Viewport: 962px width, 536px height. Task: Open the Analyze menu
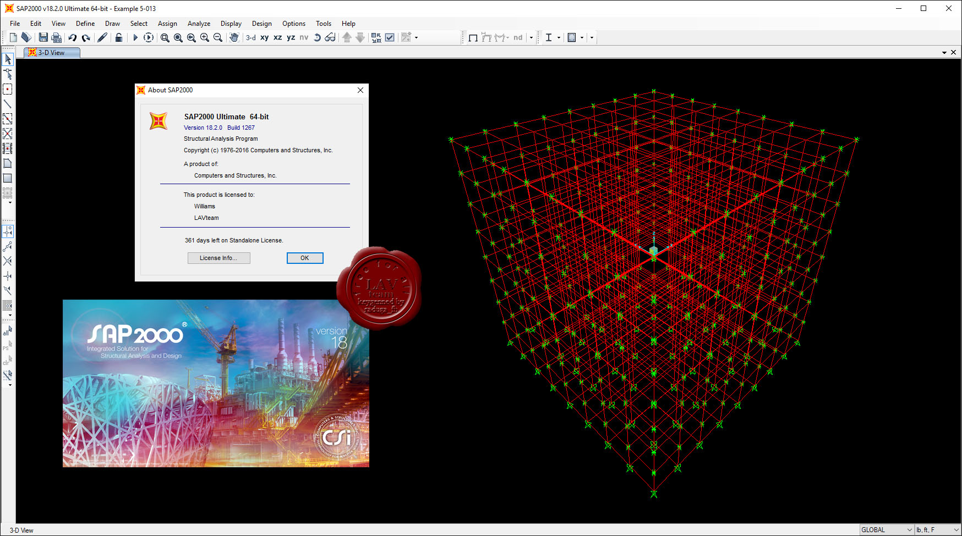click(x=199, y=24)
